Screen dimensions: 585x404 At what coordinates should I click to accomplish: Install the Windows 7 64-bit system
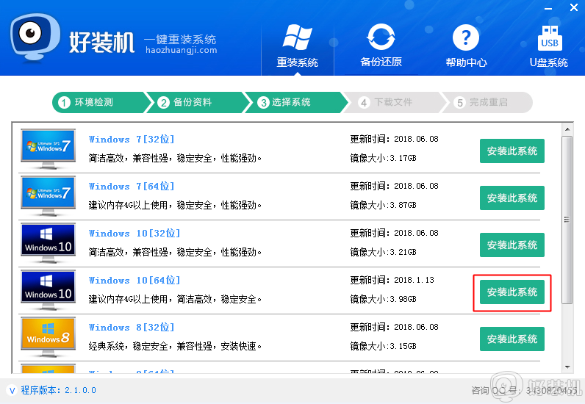[x=512, y=198]
